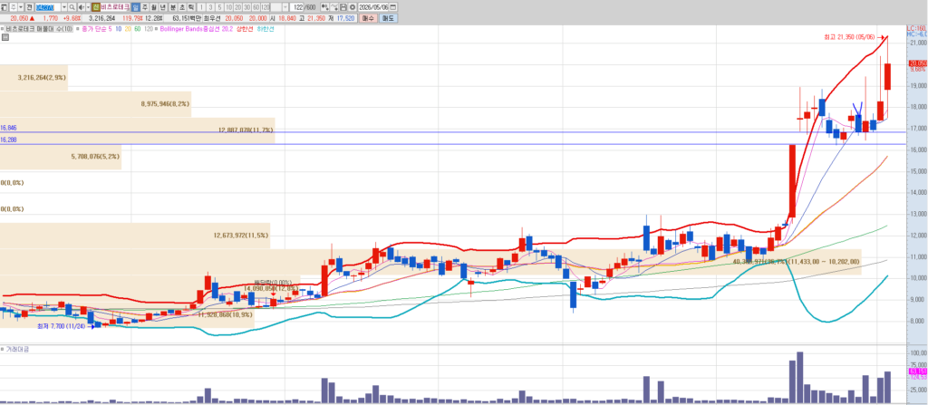Screen dimensions: 928x405
Task: Click the 전 button in the toolbar
Action: click(x=29, y=7)
